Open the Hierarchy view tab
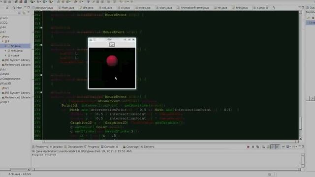315x177 pixels. 17,8
